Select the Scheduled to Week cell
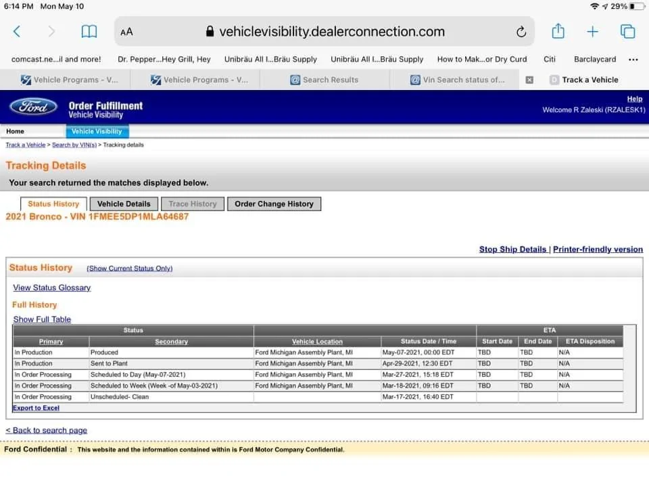649x487 pixels. tap(171, 386)
